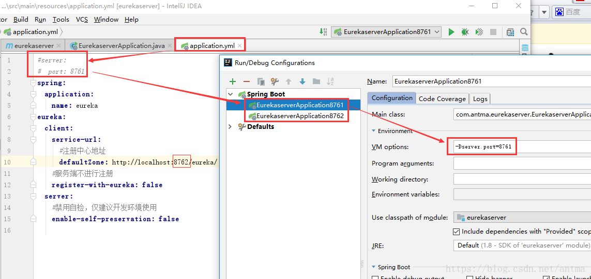Fold the eureka block on line 6
Image resolution: width=591 pixels, height=279 pixels.
[x=33, y=117]
